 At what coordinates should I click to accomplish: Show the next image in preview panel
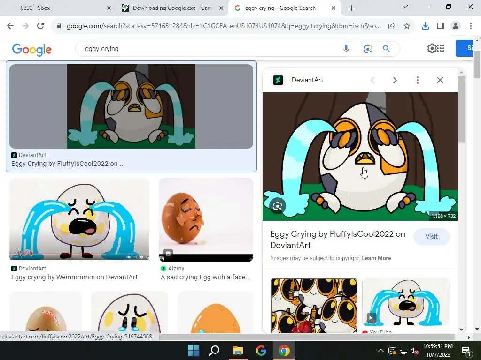point(395,80)
